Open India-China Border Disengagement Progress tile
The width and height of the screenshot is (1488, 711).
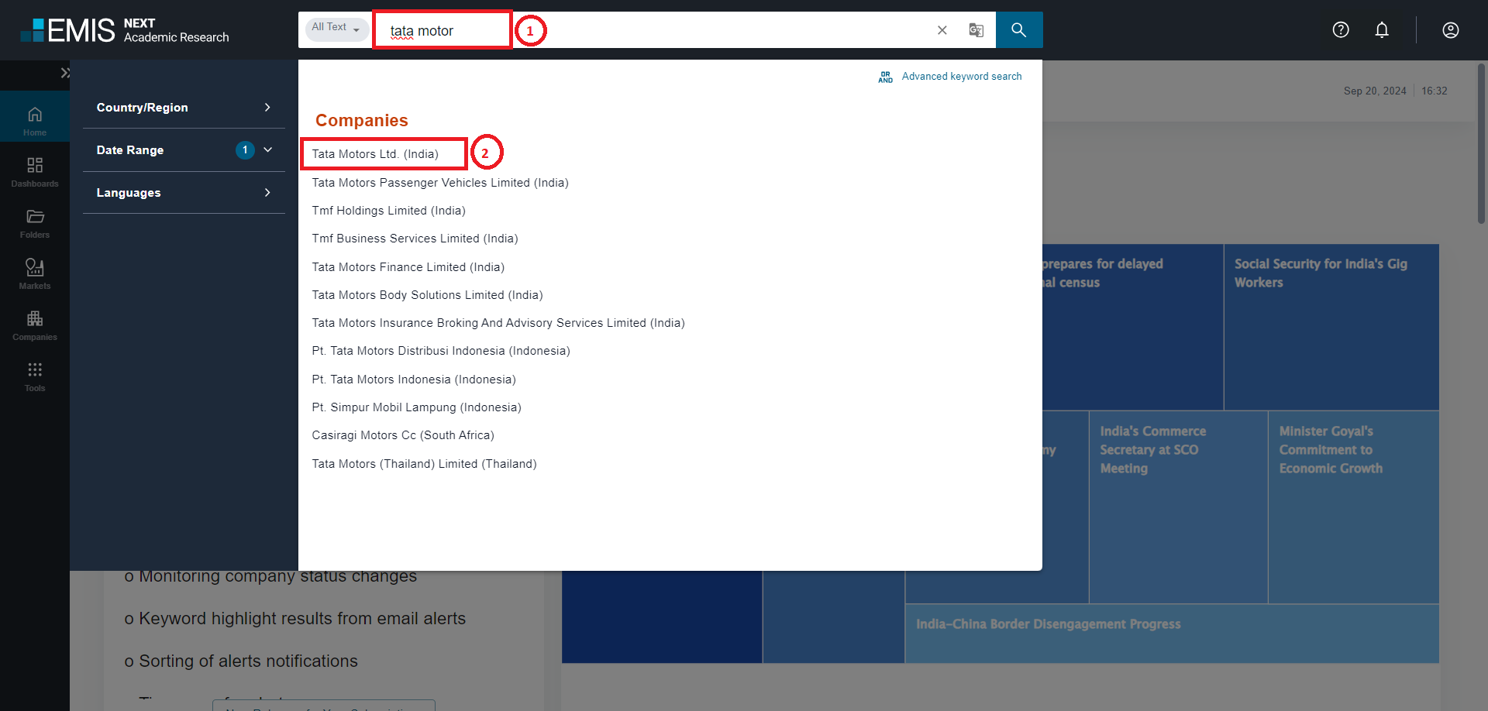(x=1172, y=634)
